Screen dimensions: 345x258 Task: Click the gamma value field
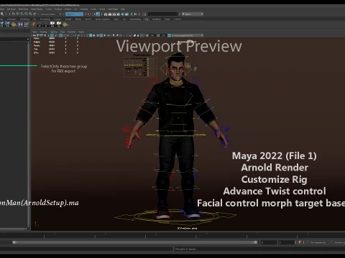click(163, 35)
